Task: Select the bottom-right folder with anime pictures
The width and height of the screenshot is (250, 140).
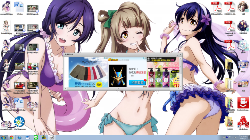Action: (x=230, y=123)
